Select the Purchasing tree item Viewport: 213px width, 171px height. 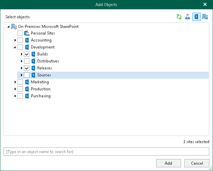[x=41, y=96]
